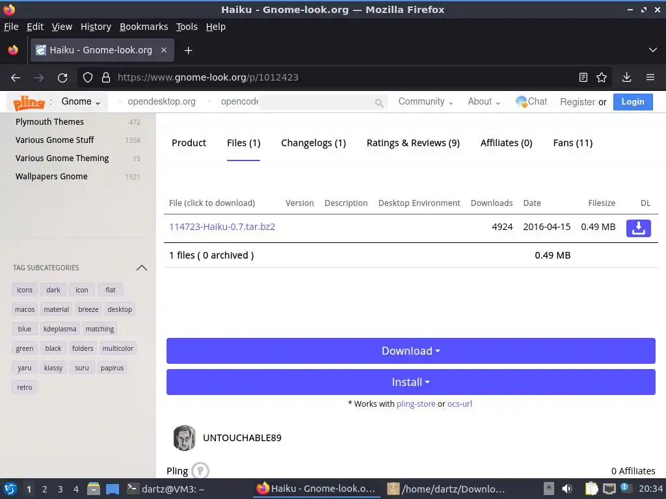This screenshot has width=666, height=499.
Task: Click the search magnifier icon
Action: tap(379, 103)
